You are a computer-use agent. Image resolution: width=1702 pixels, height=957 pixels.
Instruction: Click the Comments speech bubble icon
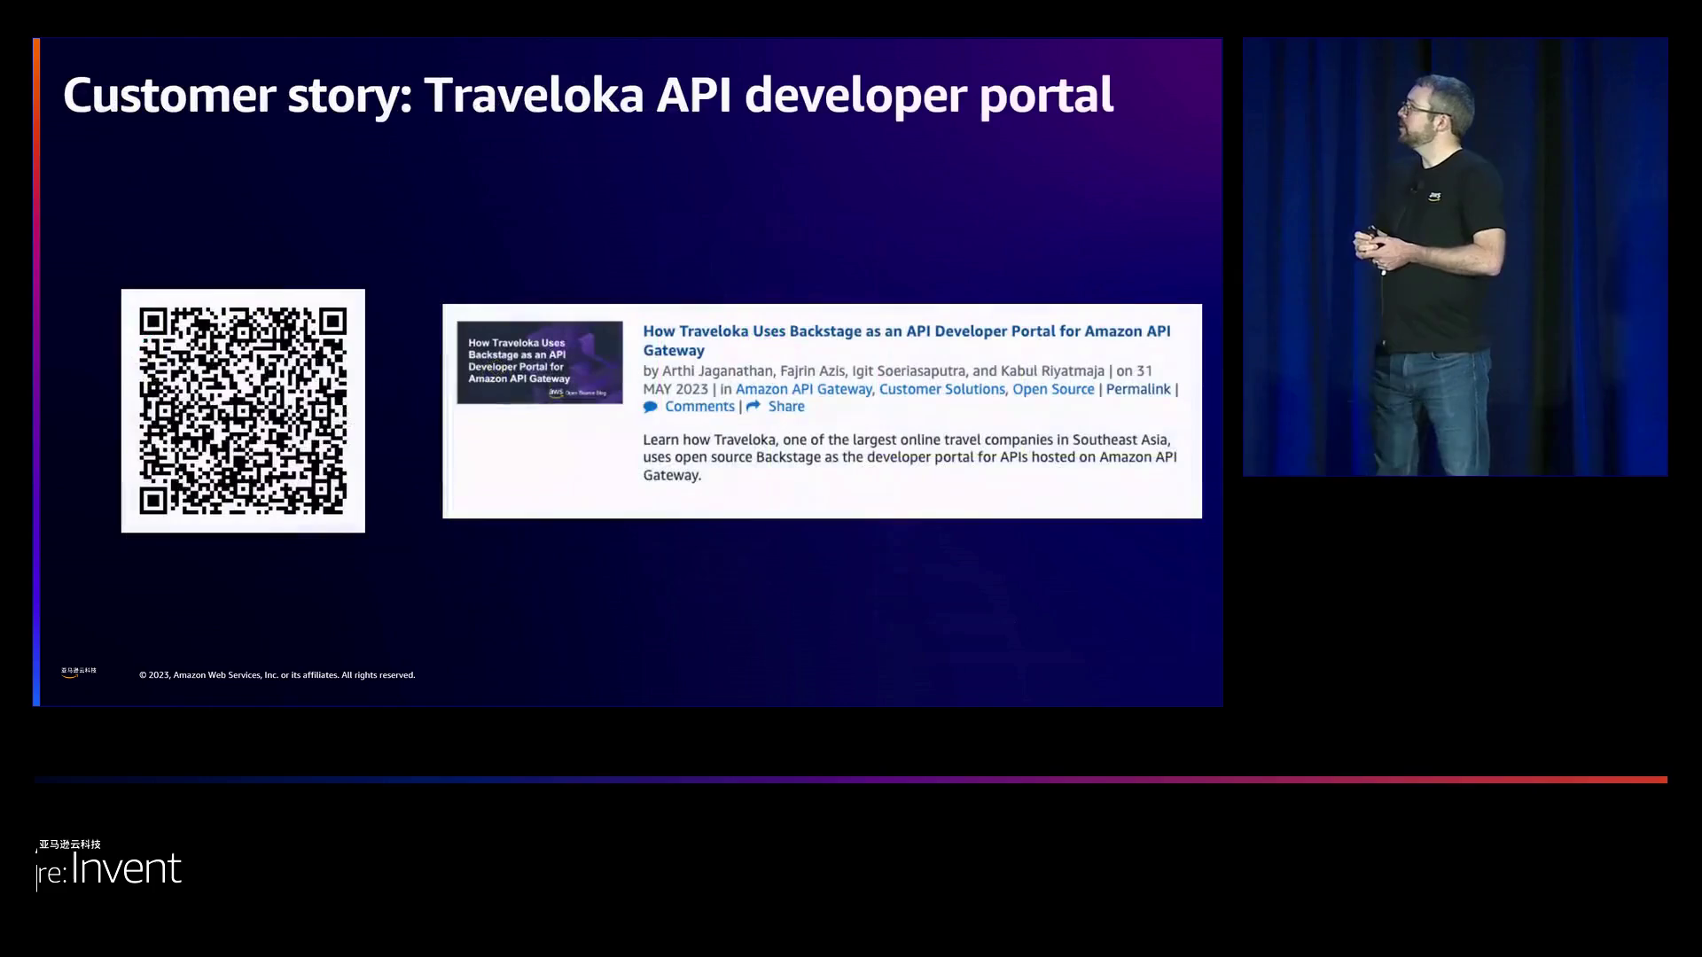(651, 407)
